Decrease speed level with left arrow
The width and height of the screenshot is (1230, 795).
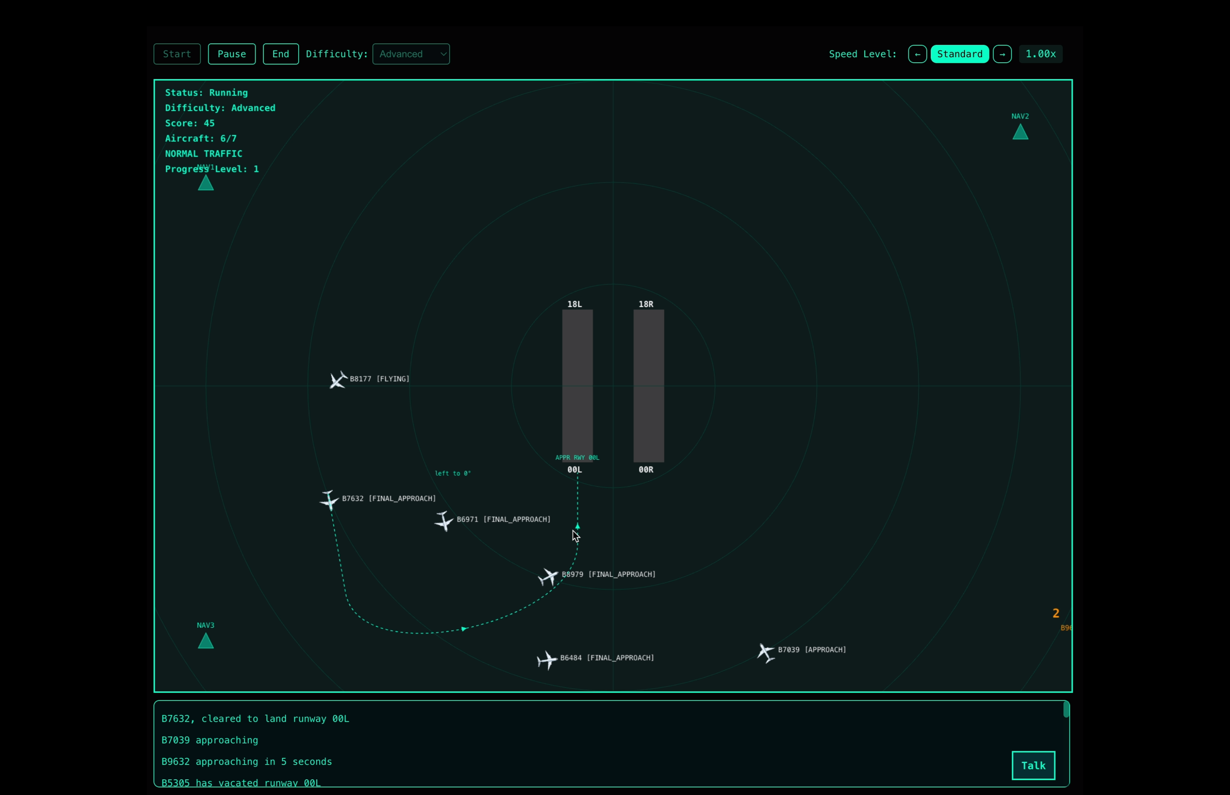(x=917, y=54)
